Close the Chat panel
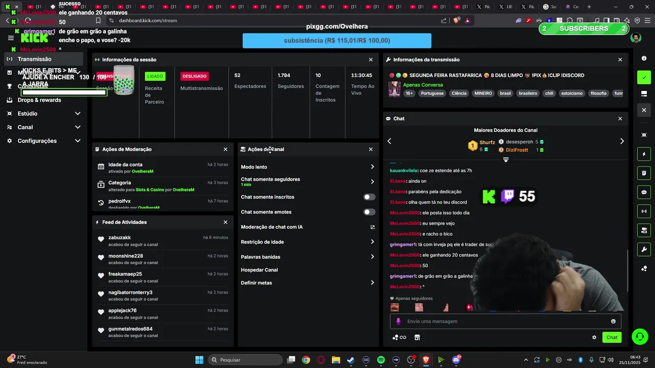 (x=620, y=119)
